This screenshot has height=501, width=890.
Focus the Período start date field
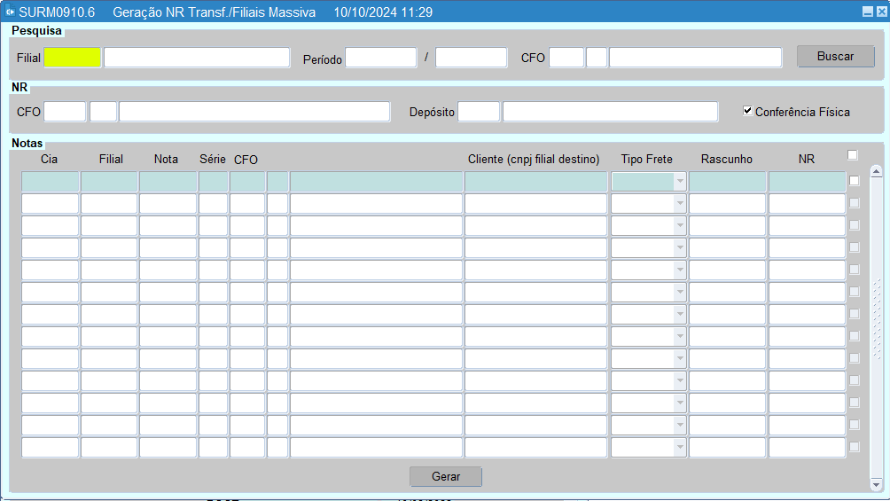380,58
